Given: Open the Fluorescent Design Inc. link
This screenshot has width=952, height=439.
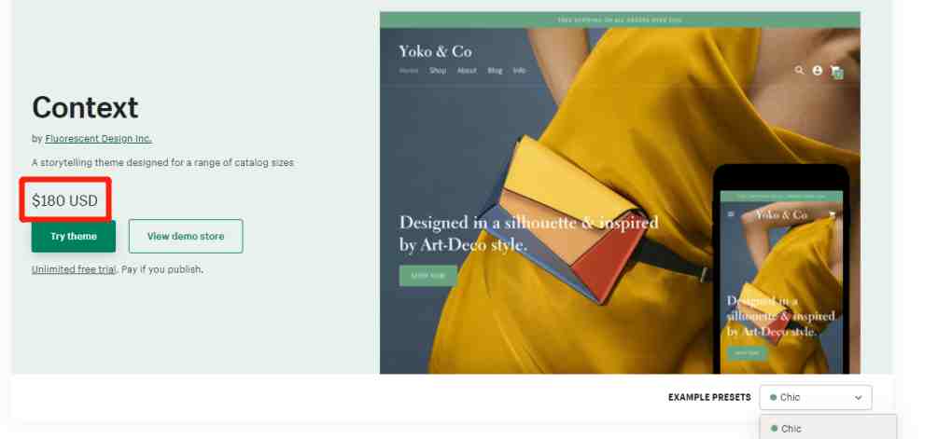Looking at the screenshot, I should coord(98,138).
